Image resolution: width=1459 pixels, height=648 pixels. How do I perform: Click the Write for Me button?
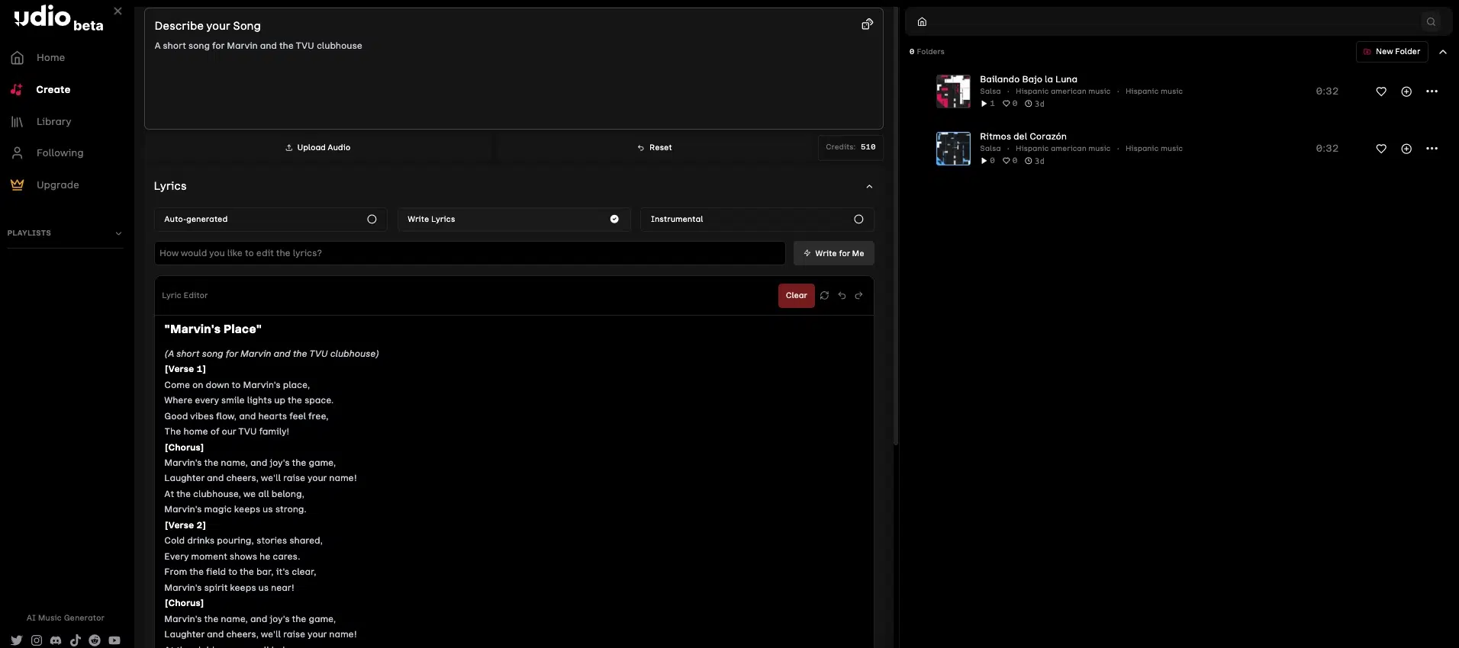(833, 254)
